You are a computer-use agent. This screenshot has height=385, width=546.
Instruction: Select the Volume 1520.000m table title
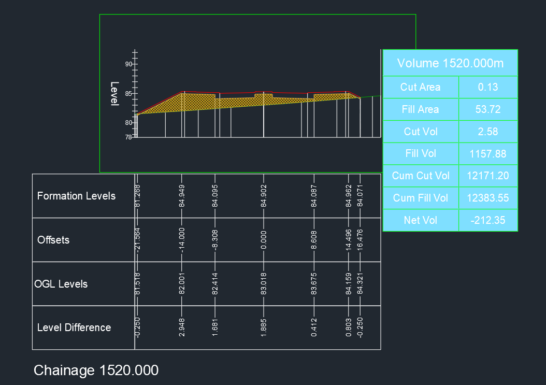[450, 63]
